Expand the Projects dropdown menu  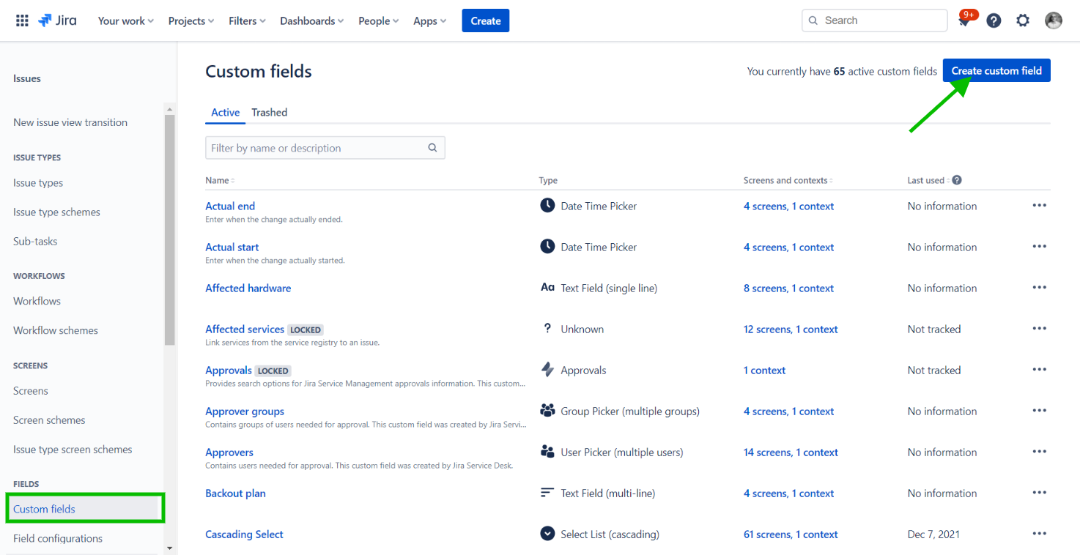[x=191, y=21]
